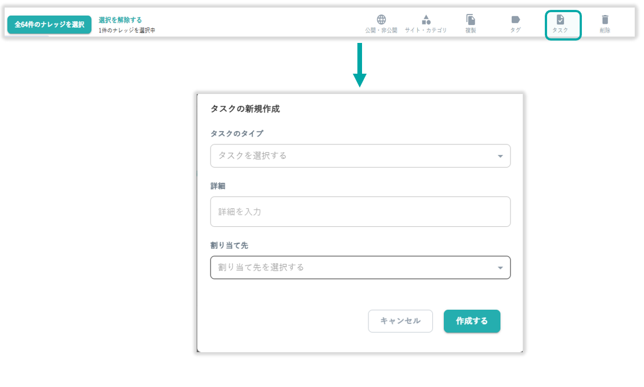The height and width of the screenshot is (387, 644).
Task: Open the highlighted タスク document-check icon
Action: (x=560, y=20)
